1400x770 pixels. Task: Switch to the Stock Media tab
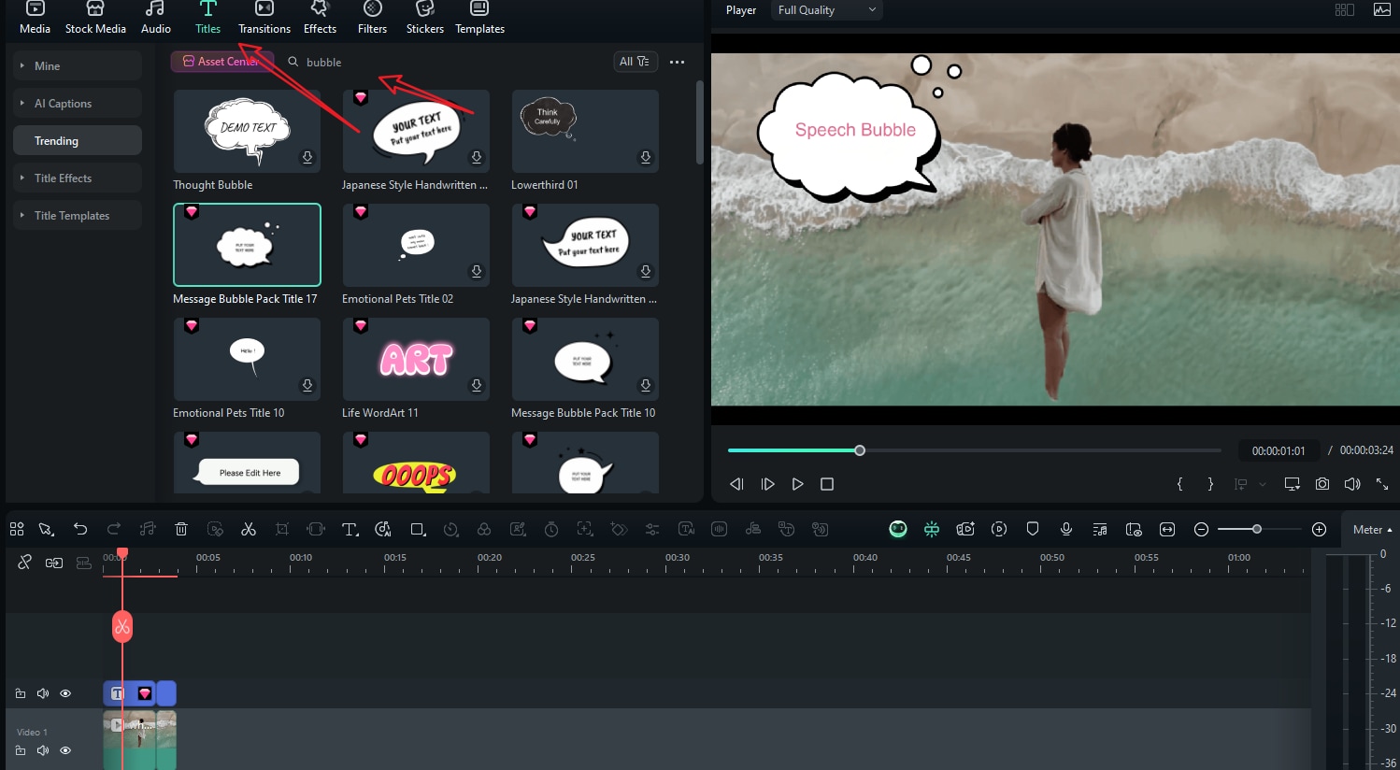(x=95, y=19)
